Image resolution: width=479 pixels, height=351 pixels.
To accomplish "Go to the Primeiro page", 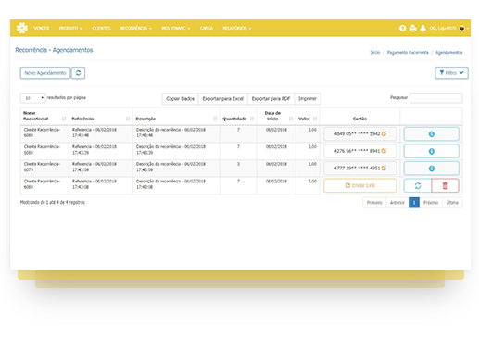I will (x=374, y=203).
